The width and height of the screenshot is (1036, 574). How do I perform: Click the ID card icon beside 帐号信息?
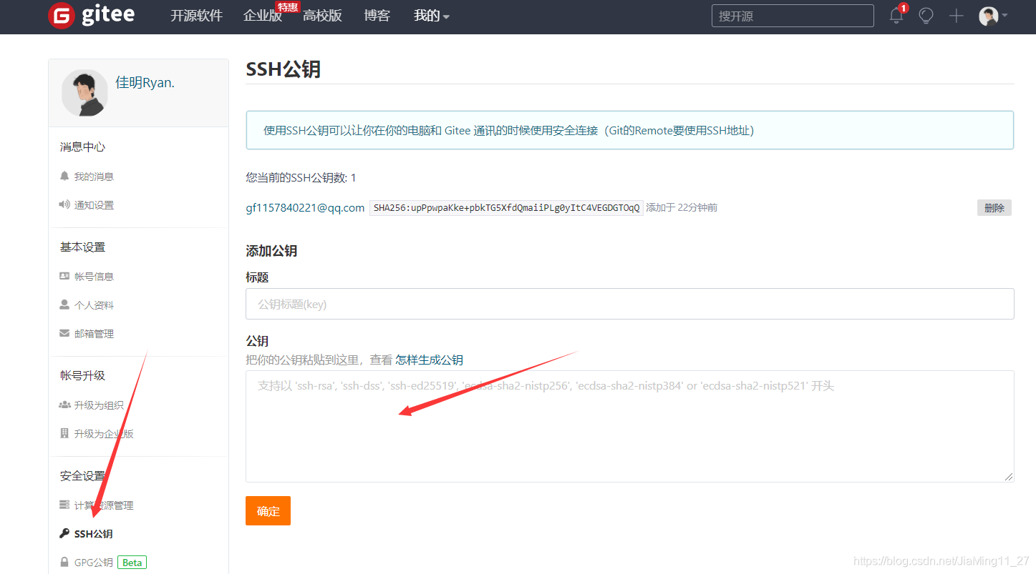pos(64,276)
